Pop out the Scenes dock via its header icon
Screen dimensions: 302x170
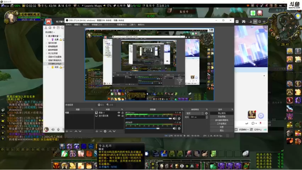coord(92,109)
